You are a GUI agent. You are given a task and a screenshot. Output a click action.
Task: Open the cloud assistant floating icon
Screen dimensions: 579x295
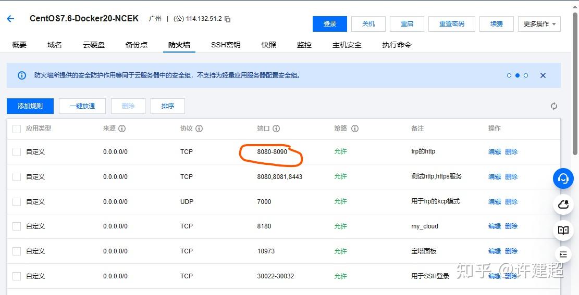(x=563, y=204)
